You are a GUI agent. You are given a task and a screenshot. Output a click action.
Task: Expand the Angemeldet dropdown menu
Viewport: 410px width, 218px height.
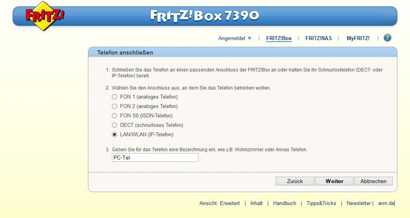point(235,38)
